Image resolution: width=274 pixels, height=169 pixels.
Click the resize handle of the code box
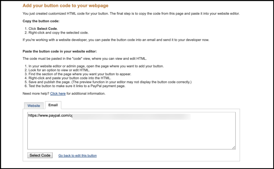(x=233, y=147)
